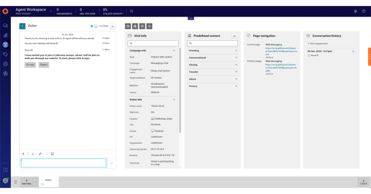Viewport: 371px width, 194px height.
Task: Click the Accept button in chat
Action: click(30, 65)
